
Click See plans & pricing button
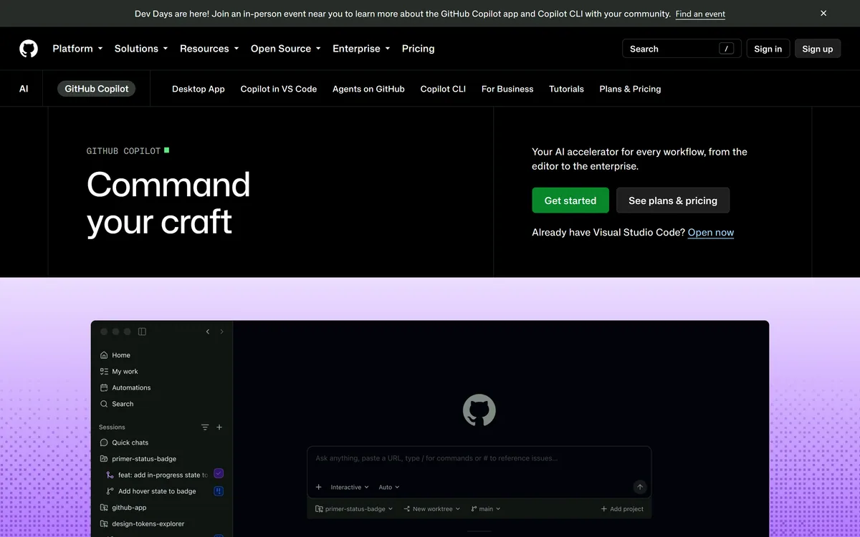pyautogui.click(x=673, y=200)
